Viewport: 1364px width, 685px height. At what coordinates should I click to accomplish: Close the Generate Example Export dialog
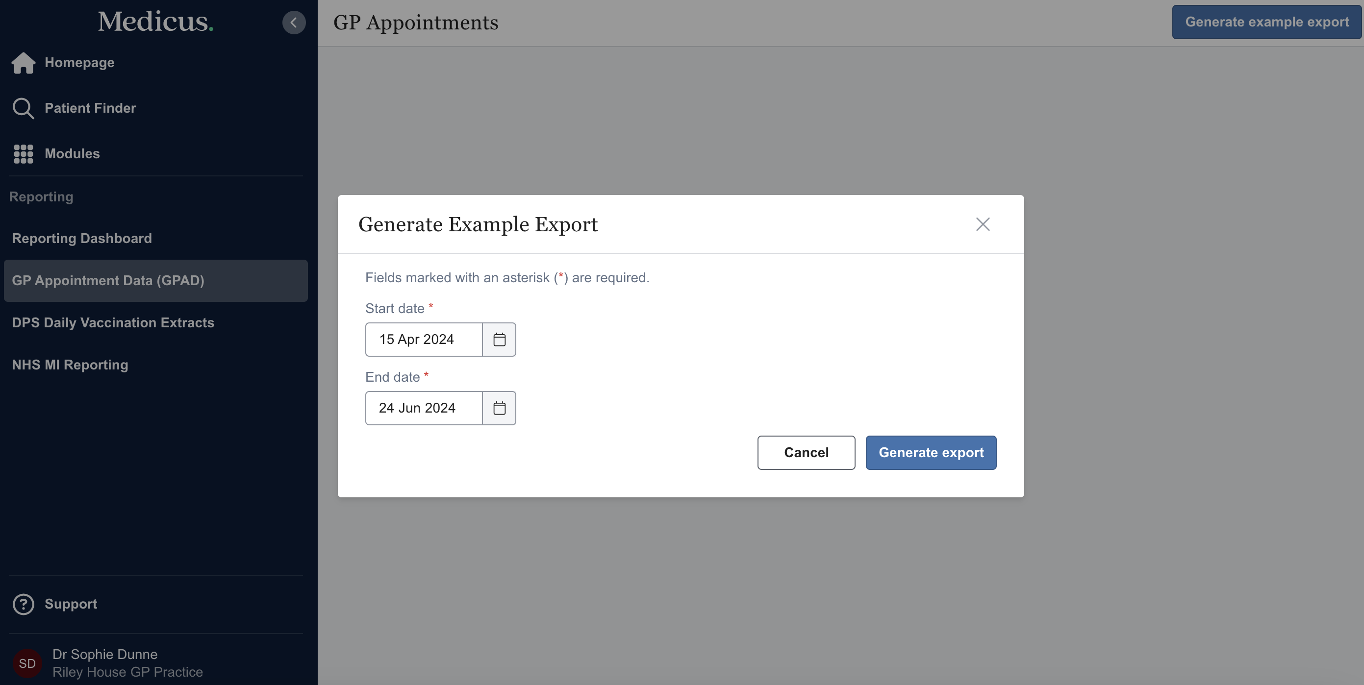coord(982,224)
